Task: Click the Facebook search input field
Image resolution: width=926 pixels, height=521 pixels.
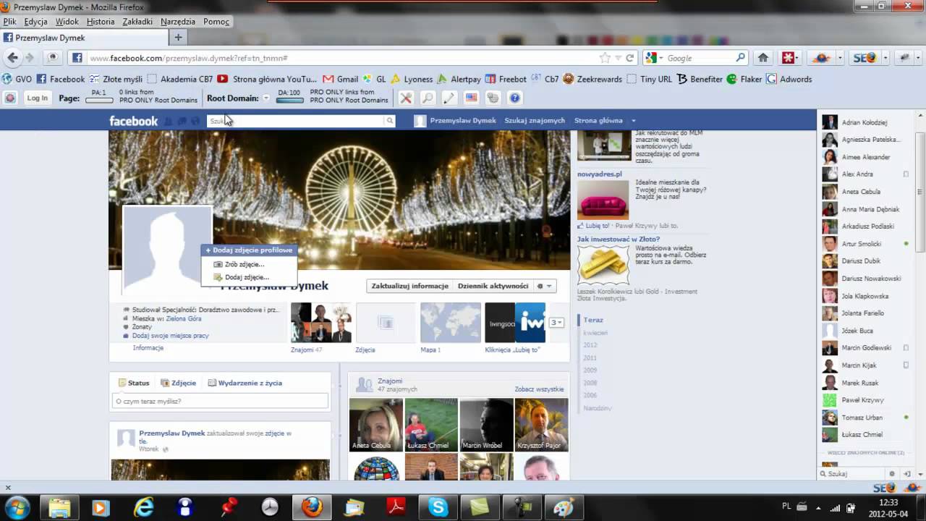Action: click(296, 121)
